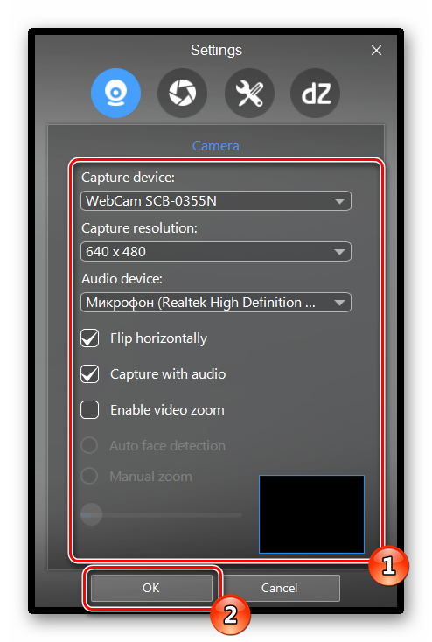
Task: Open the shutter capture settings tab
Action: coord(182,93)
